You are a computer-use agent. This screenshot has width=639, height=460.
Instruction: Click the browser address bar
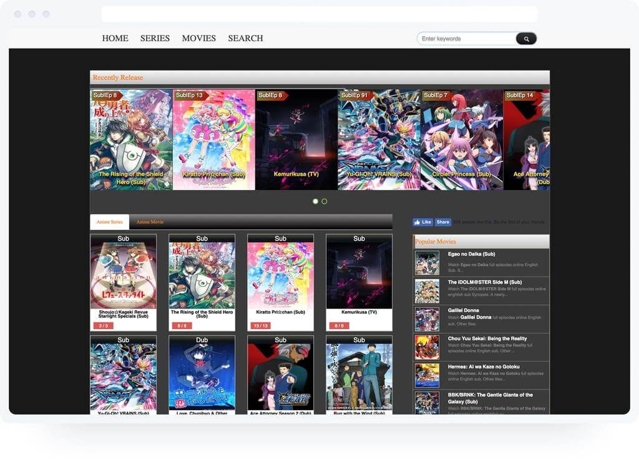(x=319, y=14)
